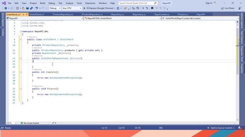Collapse the Dispose() method region
Viewport: 245px width, 137px height.
21,89
